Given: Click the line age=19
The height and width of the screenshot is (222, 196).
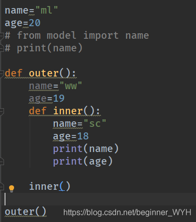Looking at the screenshot, I should (47, 99).
